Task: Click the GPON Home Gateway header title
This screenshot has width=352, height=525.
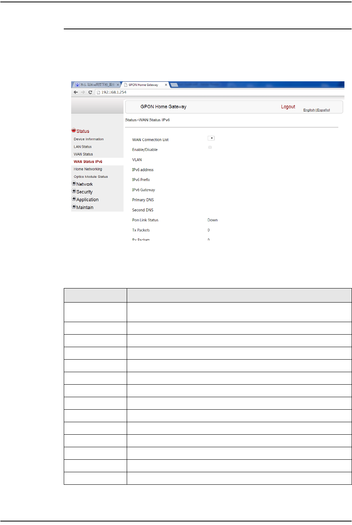Action: 163,107
